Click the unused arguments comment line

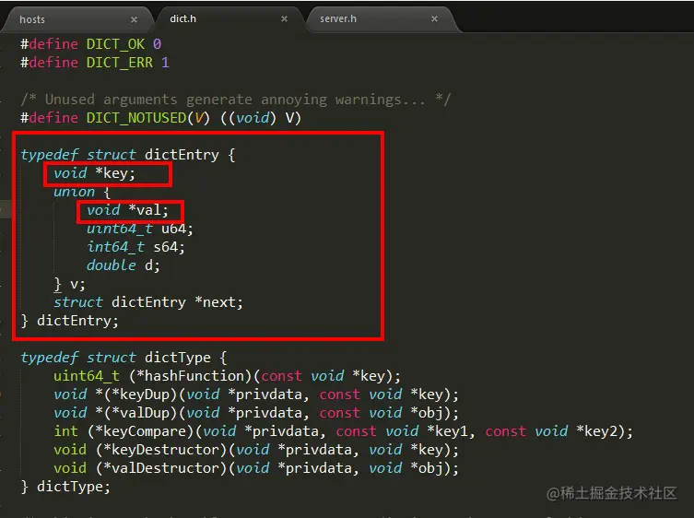235,100
